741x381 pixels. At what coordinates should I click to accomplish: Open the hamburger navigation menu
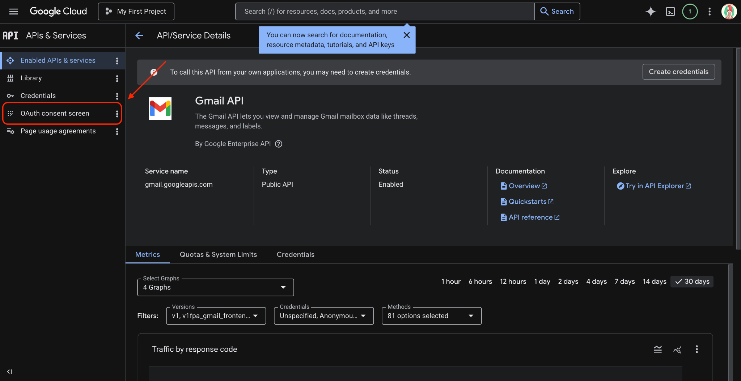coord(13,12)
